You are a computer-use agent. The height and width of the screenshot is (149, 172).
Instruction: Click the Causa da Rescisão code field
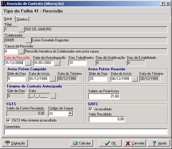(11, 51)
